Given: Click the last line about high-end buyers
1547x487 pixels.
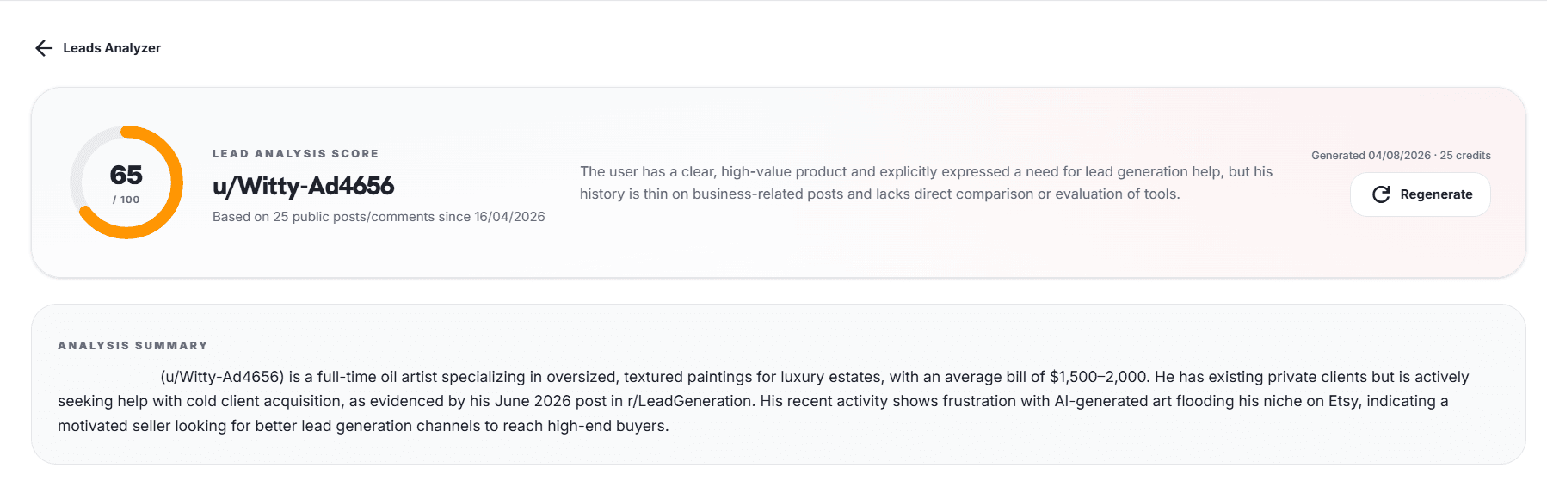Looking at the screenshot, I should click(363, 426).
